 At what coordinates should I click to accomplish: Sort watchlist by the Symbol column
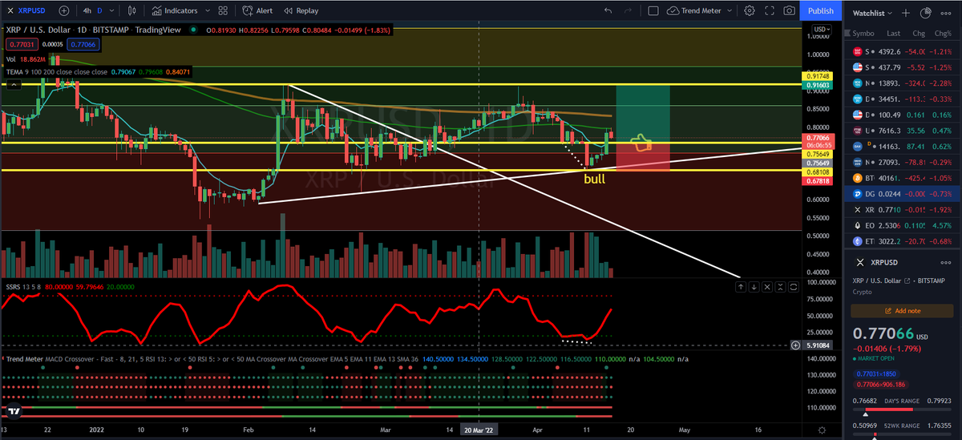tap(863, 33)
